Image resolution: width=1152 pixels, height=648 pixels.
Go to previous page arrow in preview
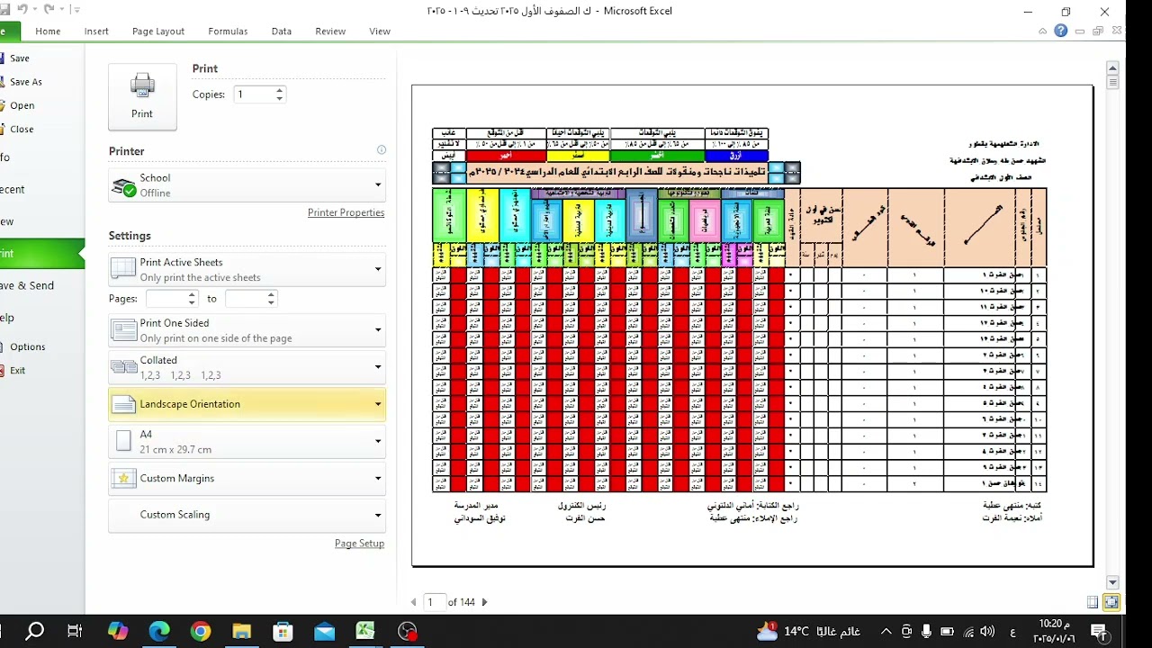click(414, 602)
